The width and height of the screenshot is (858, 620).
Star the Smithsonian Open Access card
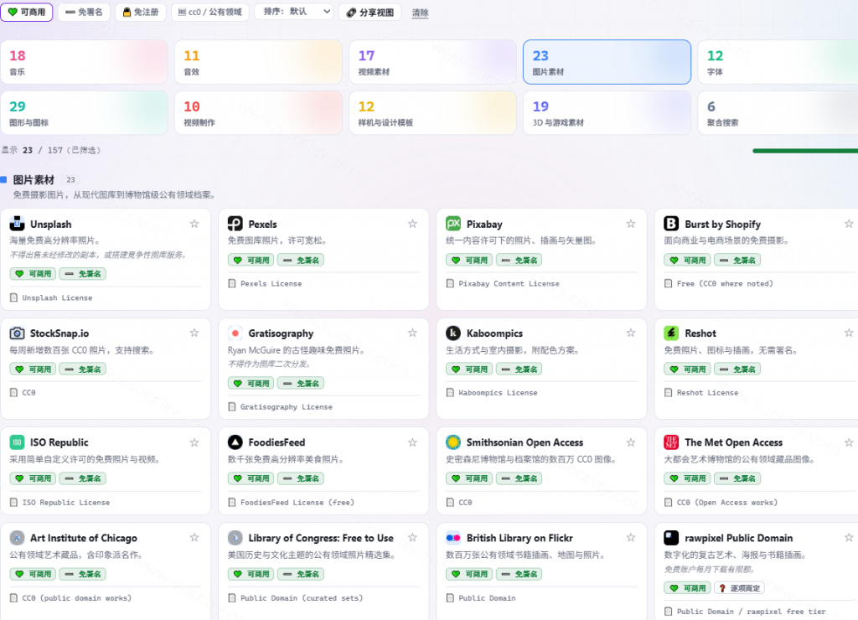(631, 442)
